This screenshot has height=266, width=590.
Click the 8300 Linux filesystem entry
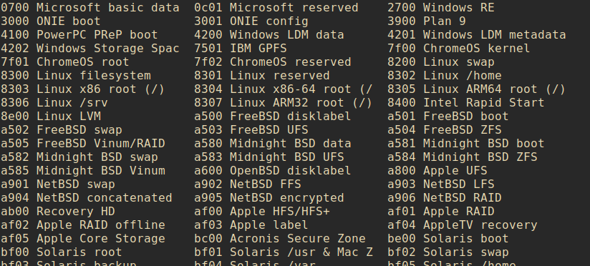[x=76, y=76]
